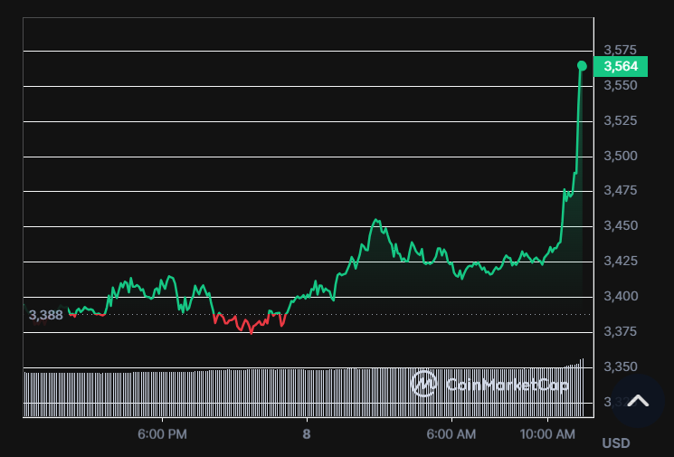Click the 3,550 price axis label

tap(621, 85)
